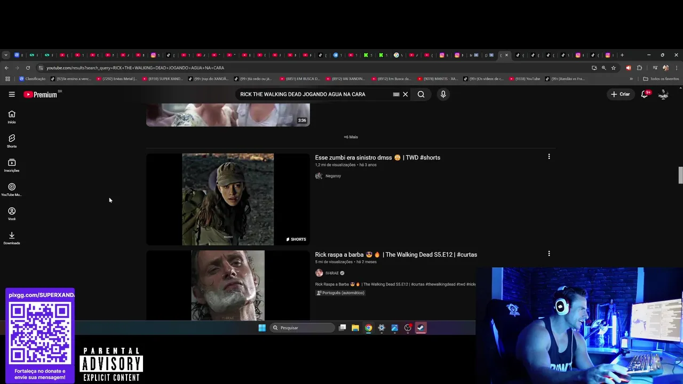Click the Neganxy channel avatar
The height and width of the screenshot is (384, 683).
319,176
